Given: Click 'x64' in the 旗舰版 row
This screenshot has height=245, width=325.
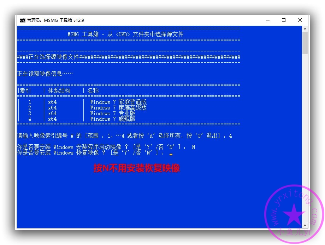Looking at the screenshot, I should [52, 119].
